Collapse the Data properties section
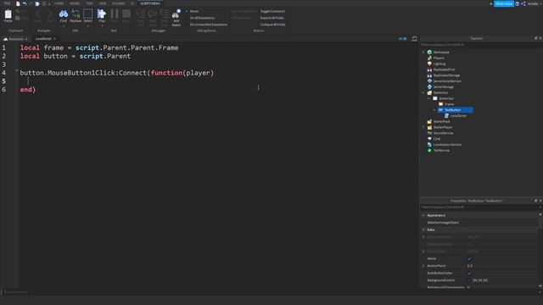The width and height of the screenshot is (543, 305). [x=423, y=230]
